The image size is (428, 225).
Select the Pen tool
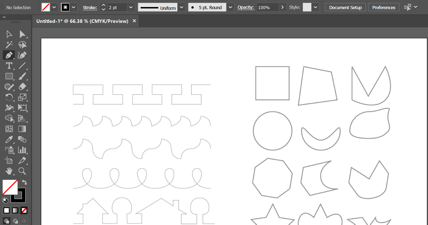click(9, 55)
